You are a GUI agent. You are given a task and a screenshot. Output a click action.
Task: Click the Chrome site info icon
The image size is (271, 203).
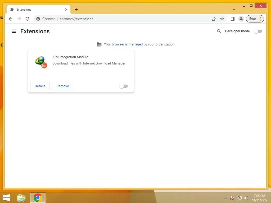click(x=38, y=19)
